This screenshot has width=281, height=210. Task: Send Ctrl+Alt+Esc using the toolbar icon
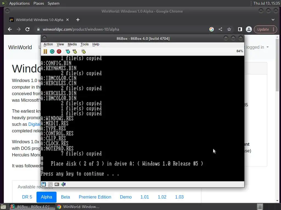click(x=75, y=52)
